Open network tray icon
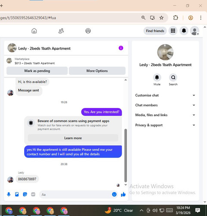 [x=162, y=210]
